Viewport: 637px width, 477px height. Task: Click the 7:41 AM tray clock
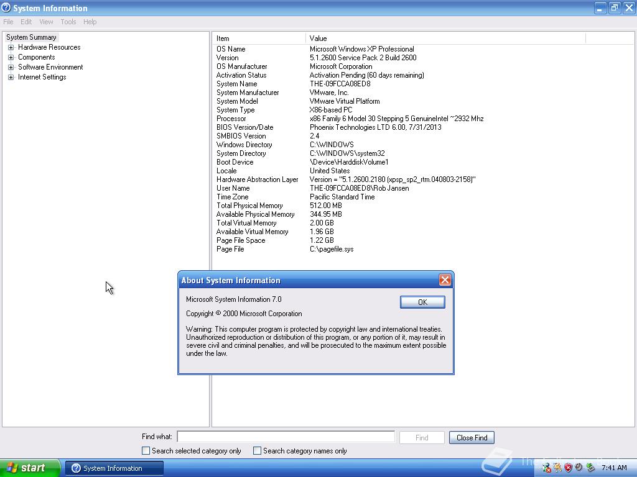pos(614,468)
